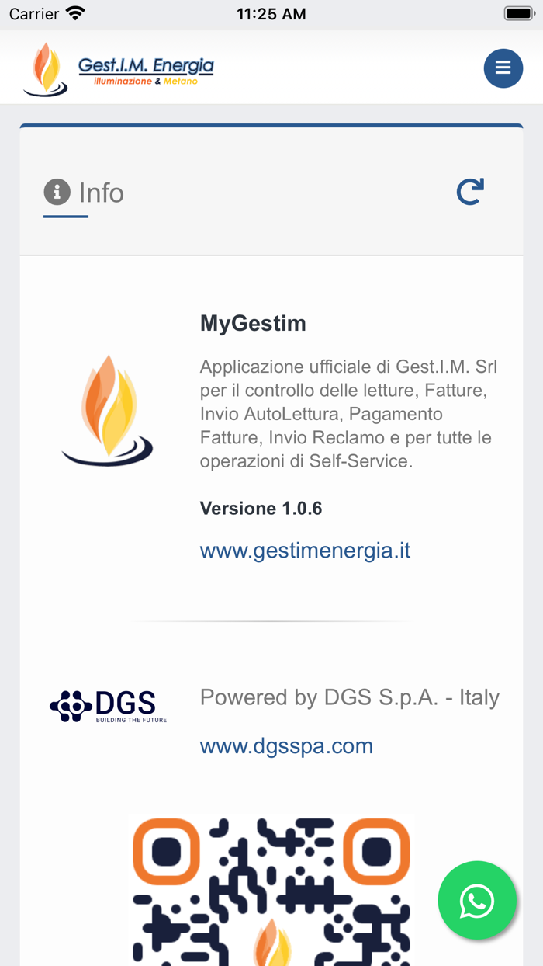543x966 pixels.
Task: Tap the 'Powered by DGS S.p.A.' text
Action: pos(349,697)
